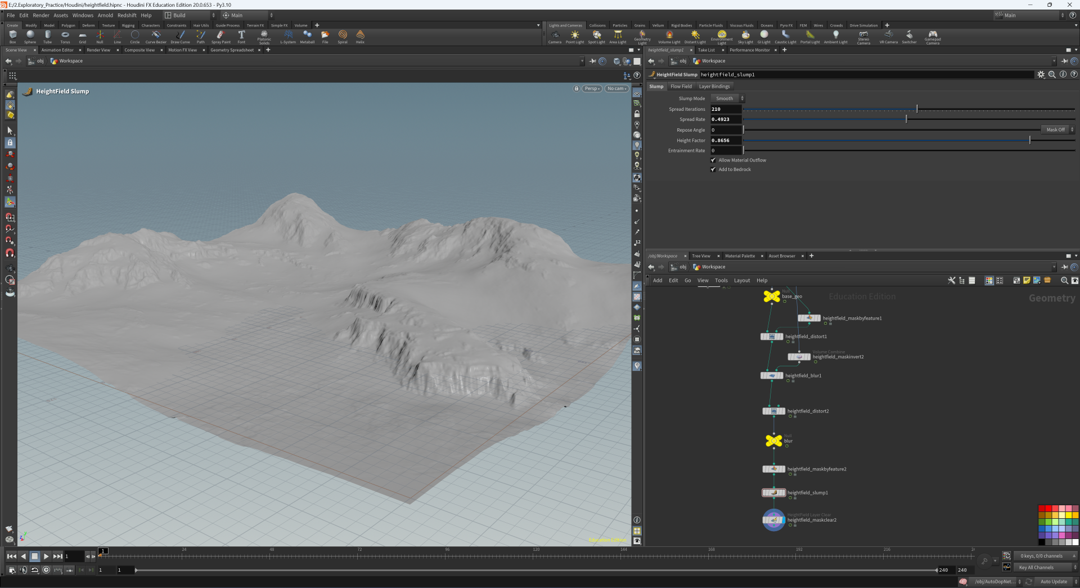Click the Key All Channels button
1080x588 pixels.
pos(1039,568)
